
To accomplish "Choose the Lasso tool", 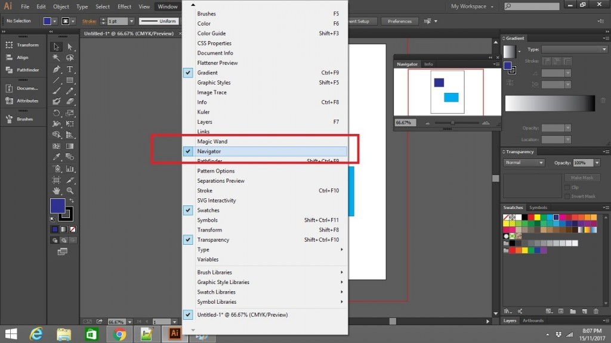I will tap(70, 58).
